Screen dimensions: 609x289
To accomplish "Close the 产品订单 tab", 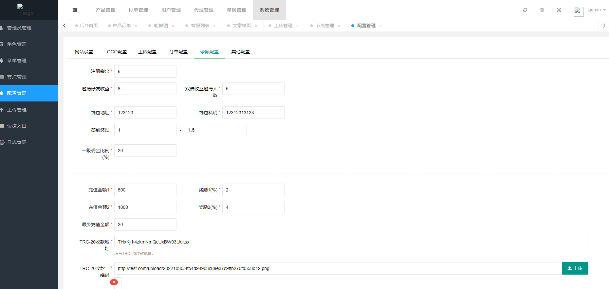I will click(136, 26).
